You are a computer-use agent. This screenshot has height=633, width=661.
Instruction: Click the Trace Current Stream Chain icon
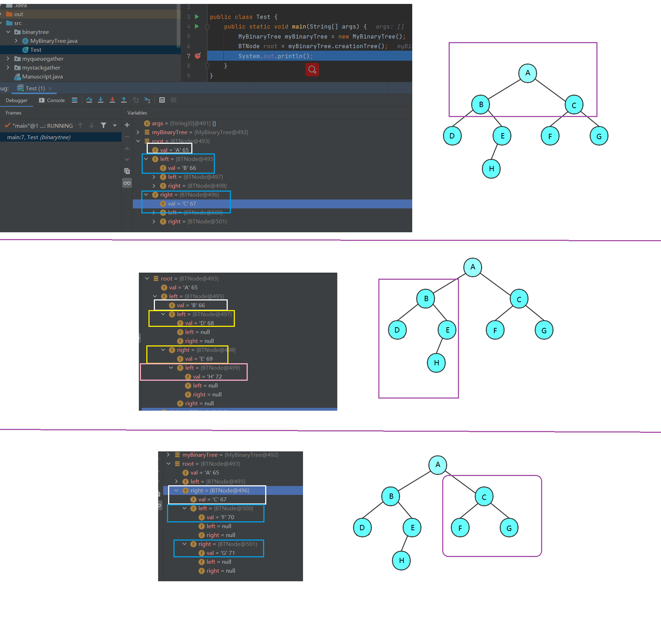click(173, 100)
